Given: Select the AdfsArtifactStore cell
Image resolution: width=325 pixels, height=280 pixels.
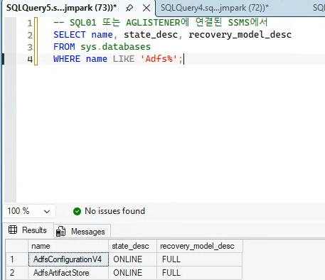Looking at the screenshot, I should [68, 273].
